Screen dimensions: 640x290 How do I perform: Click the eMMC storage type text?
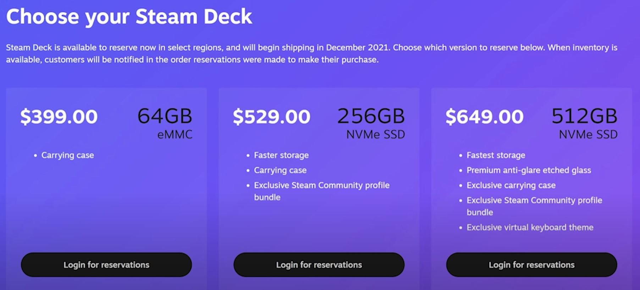pyautogui.click(x=175, y=134)
